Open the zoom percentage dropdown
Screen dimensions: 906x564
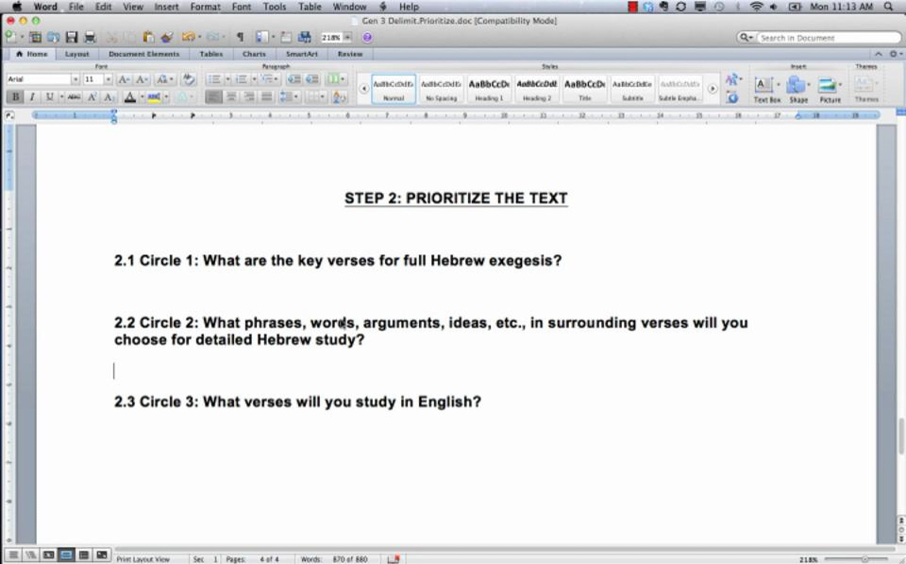pyautogui.click(x=348, y=37)
